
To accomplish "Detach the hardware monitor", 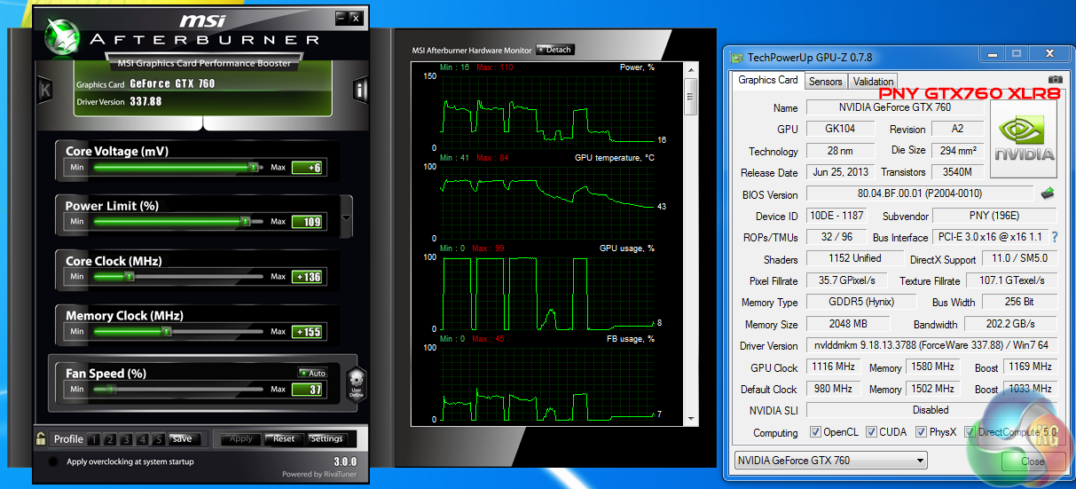I will tap(555, 50).
